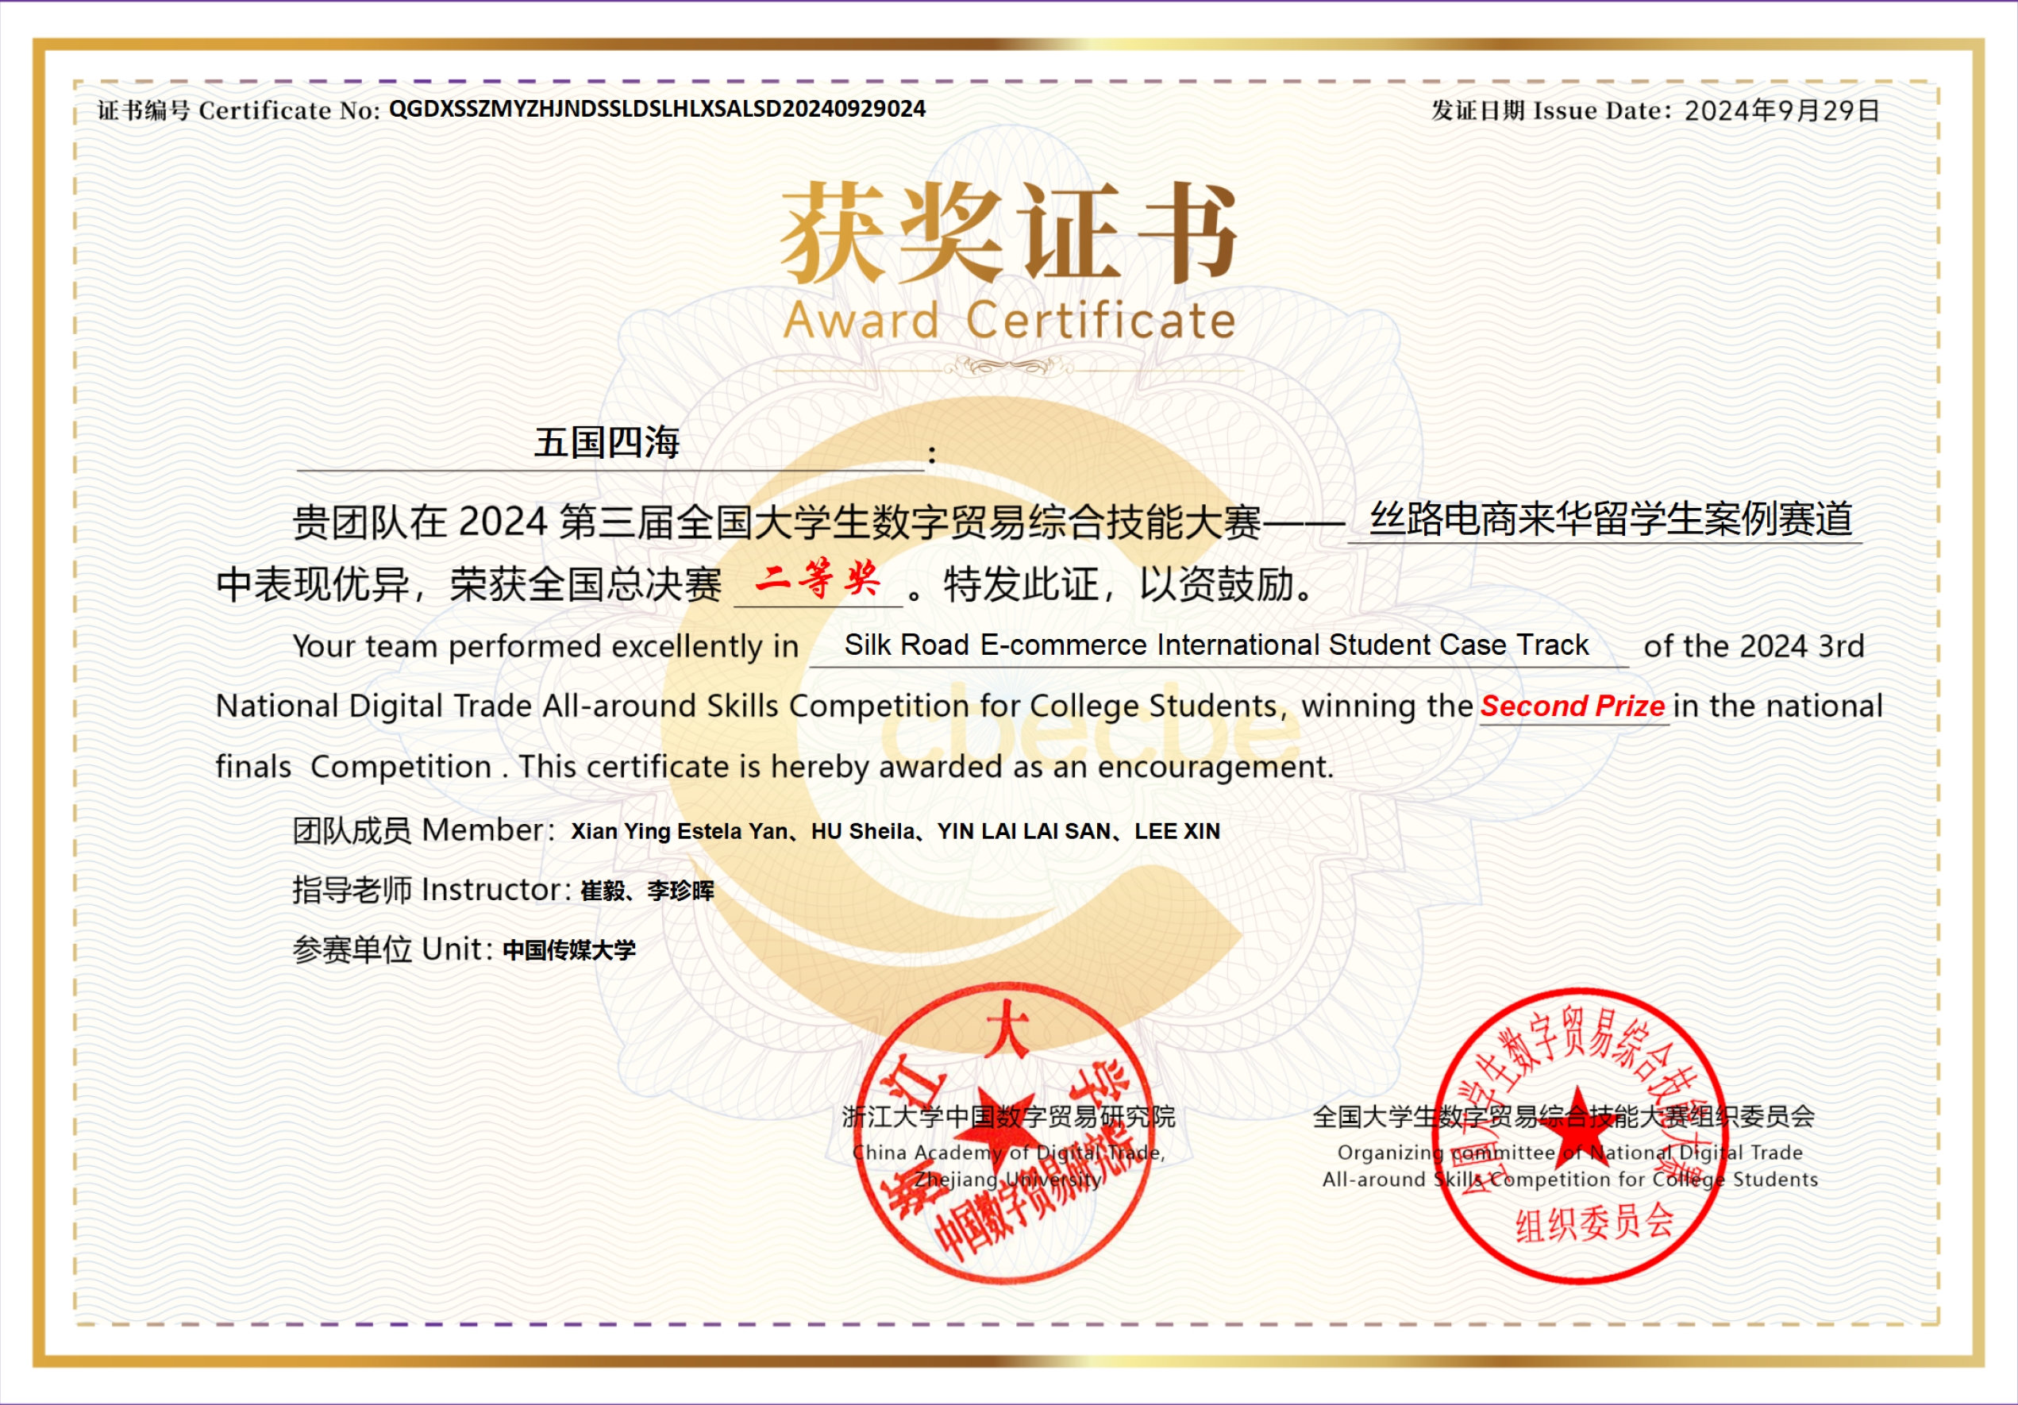Click the red 'Second Prize' text
The image size is (2018, 1405).
(1573, 706)
